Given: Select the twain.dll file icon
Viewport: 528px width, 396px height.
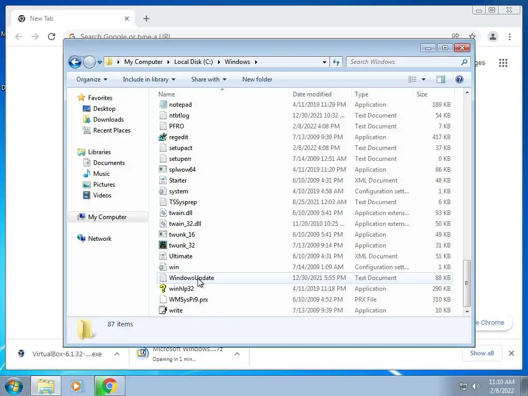Looking at the screenshot, I should pos(163,213).
